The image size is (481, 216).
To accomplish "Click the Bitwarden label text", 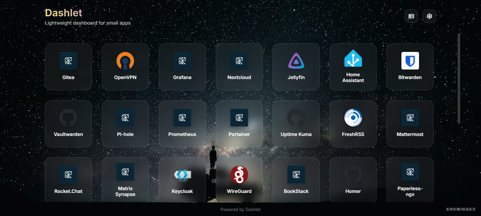I will pyautogui.click(x=410, y=77).
